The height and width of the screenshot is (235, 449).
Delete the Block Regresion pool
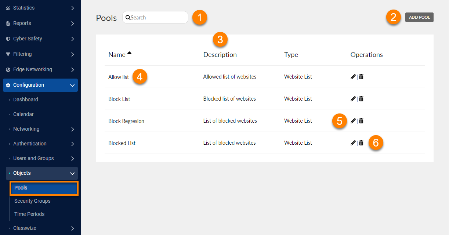(x=361, y=121)
